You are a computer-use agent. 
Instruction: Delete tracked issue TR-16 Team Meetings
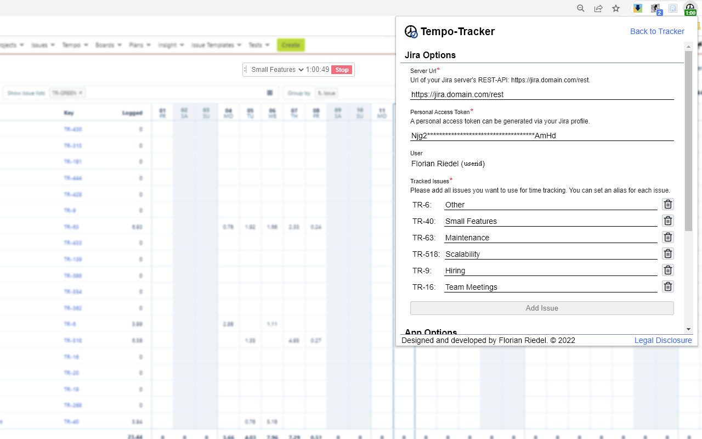tap(668, 286)
